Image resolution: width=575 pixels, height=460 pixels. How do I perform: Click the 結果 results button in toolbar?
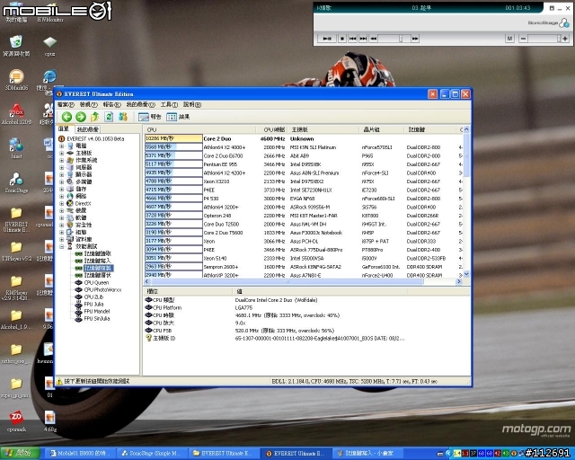coord(178,117)
